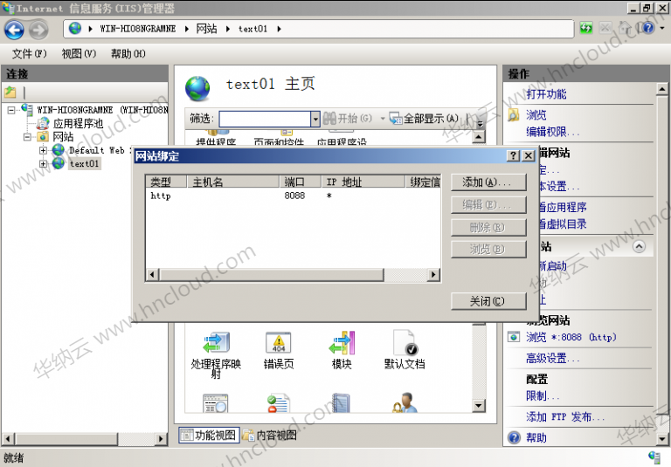Open dropdown arrow next to 开始
This screenshot has height=467, width=671.
[382, 119]
